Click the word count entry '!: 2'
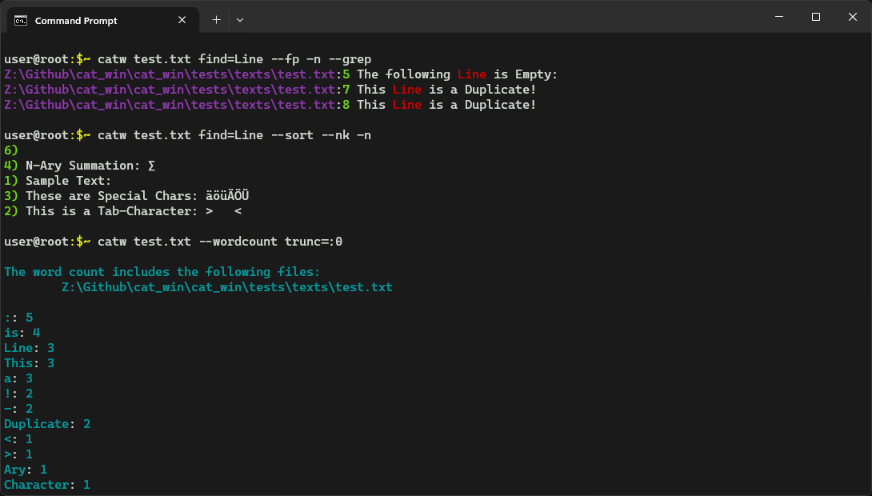This screenshot has height=496, width=872. point(18,394)
